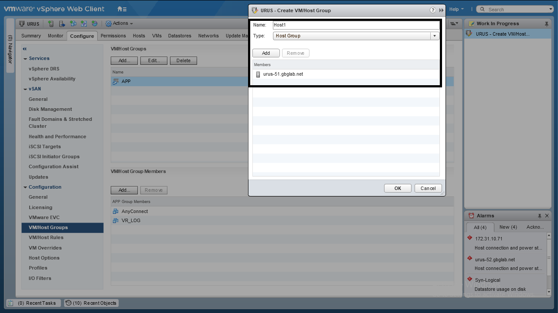Image resolution: width=558 pixels, height=313 pixels.
Task: Open the Summary tab
Action: tap(31, 36)
